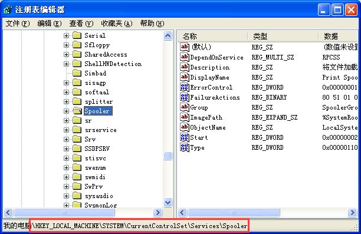Click the 类型 column header
Viewport: 361px width, 234px height.
[x=283, y=36]
